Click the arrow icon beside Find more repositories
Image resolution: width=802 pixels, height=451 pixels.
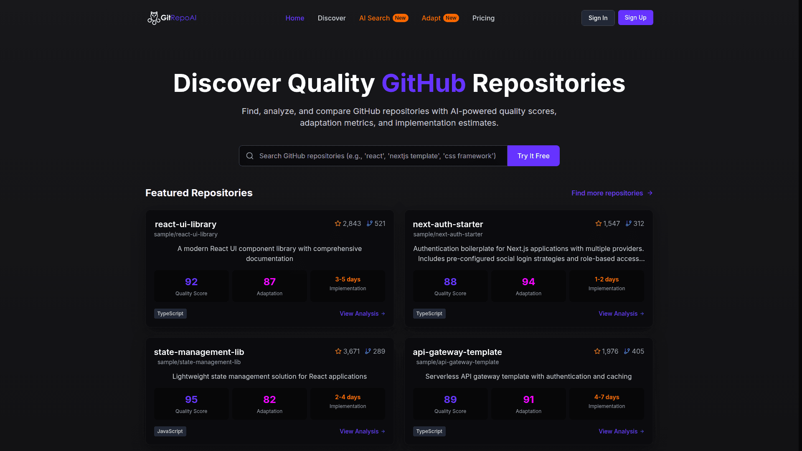[650, 193]
